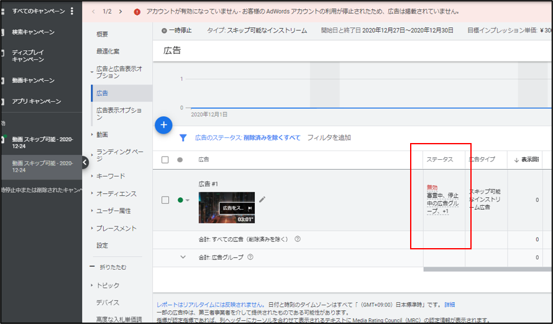Expand the 合計: 広告グループ row chevron
553x324 pixels.
183,257
